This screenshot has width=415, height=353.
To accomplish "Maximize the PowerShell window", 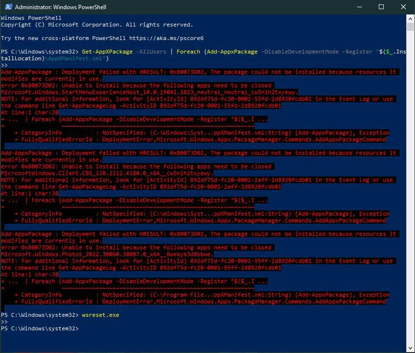I will 381,7.
